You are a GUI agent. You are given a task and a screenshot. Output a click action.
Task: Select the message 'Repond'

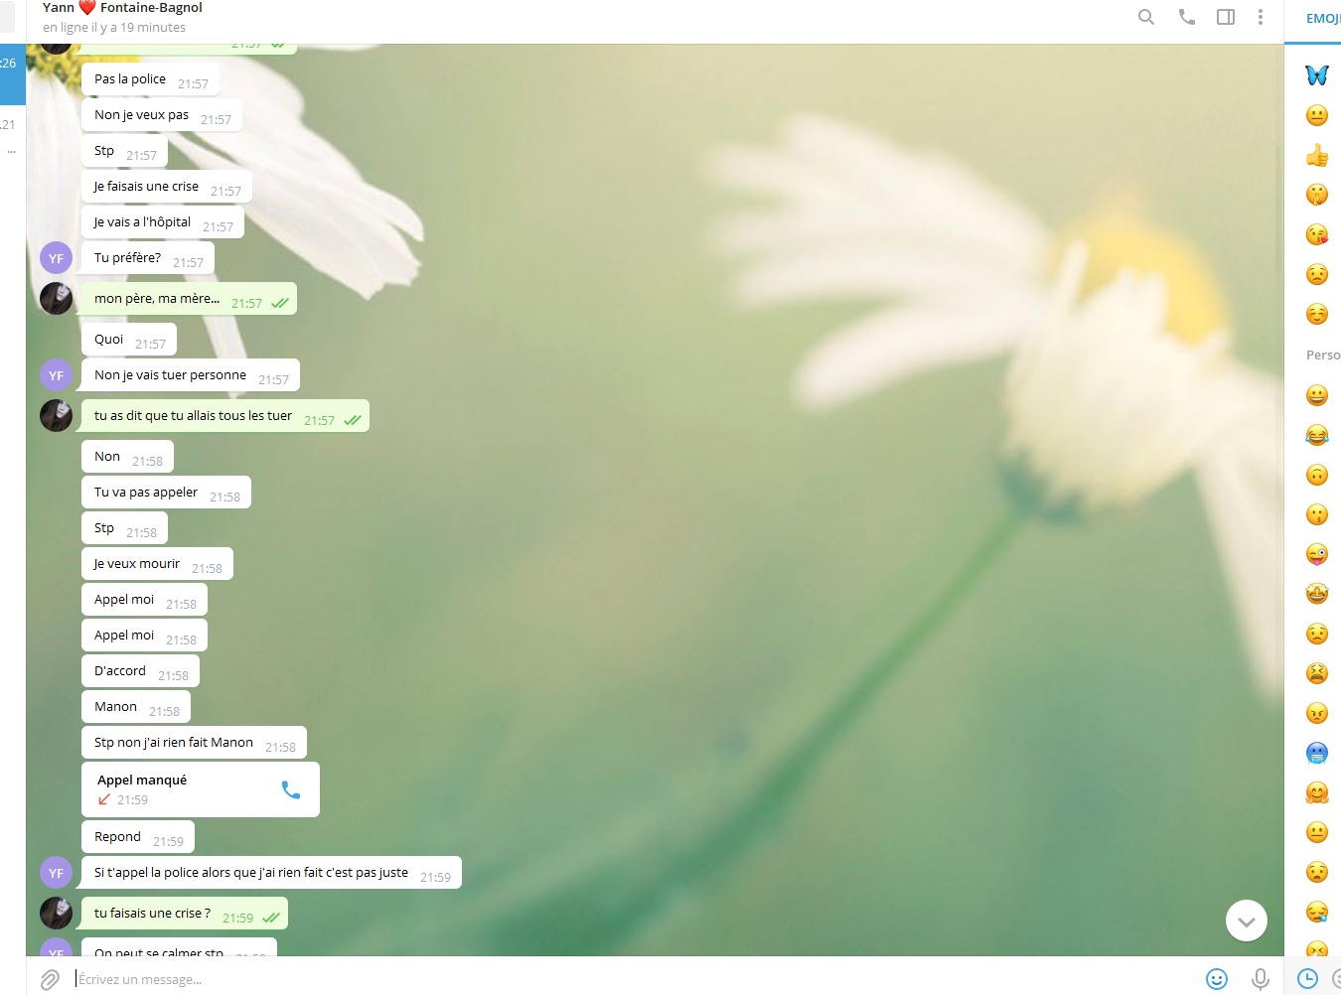pos(138,837)
